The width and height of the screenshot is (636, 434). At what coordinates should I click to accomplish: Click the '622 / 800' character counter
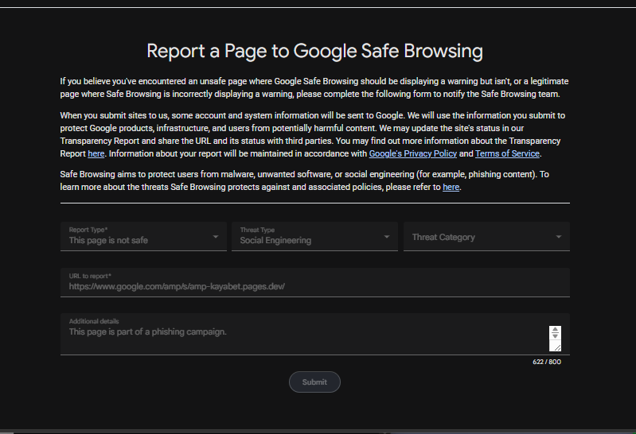click(547, 362)
